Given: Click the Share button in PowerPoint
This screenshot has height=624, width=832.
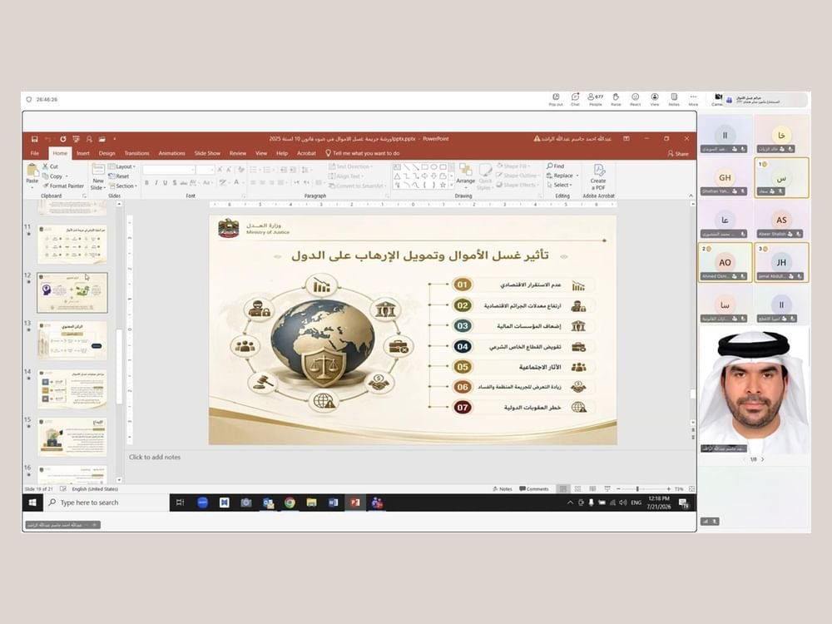Looking at the screenshot, I should (x=678, y=154).
